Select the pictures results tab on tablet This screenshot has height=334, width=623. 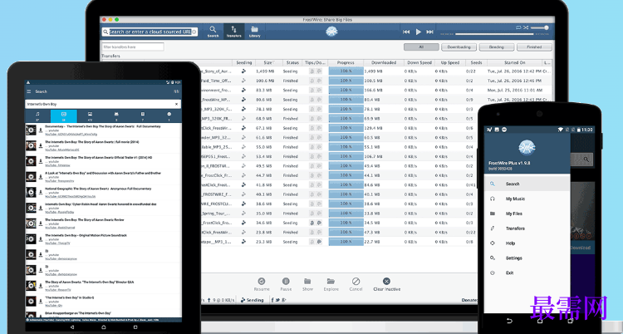coord(90,116)
